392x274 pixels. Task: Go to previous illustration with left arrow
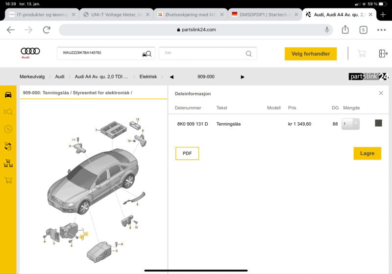171,77
